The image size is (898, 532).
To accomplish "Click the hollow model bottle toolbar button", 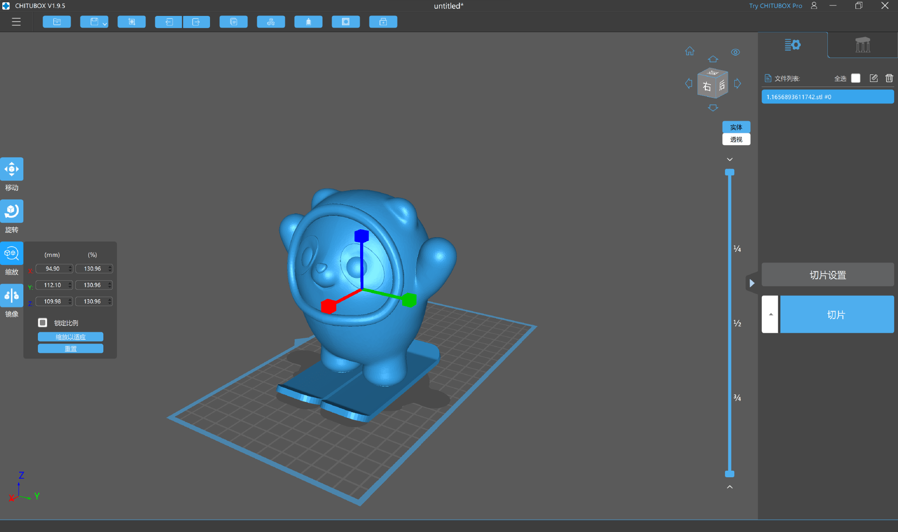I will point(308,22).
